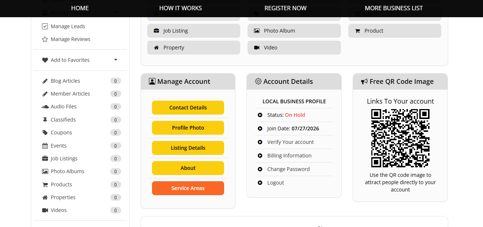
Task: Click the pushpin icon beside Classifieds
Action: point(45,120)
